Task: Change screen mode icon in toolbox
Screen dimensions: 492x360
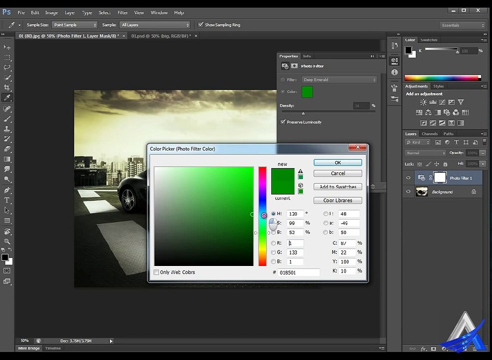Action: 7,281
